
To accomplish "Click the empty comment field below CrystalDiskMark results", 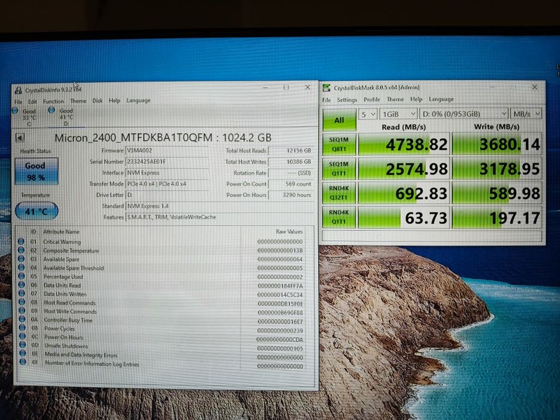I will (432, 236).
